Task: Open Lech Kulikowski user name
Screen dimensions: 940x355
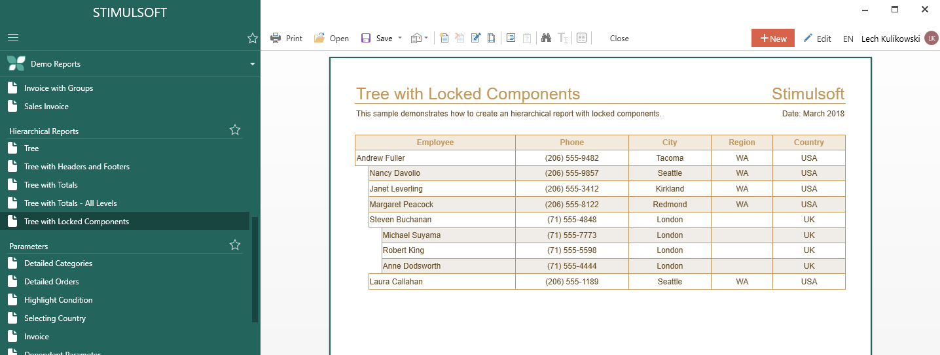Action: tap(890, 39)
